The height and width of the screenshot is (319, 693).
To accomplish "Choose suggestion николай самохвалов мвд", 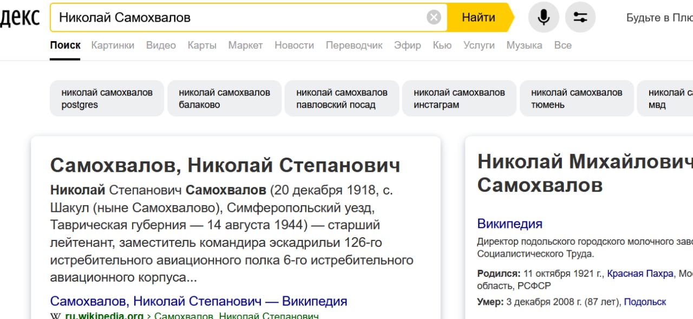I will [665, 99].
